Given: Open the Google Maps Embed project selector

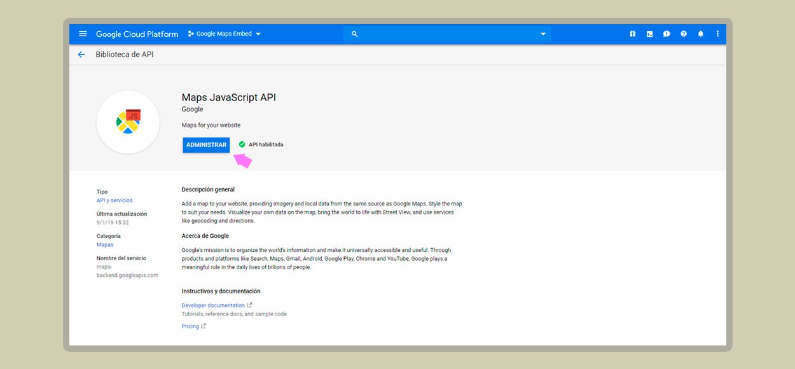Looking at the screenshot, I should (225, 34).
